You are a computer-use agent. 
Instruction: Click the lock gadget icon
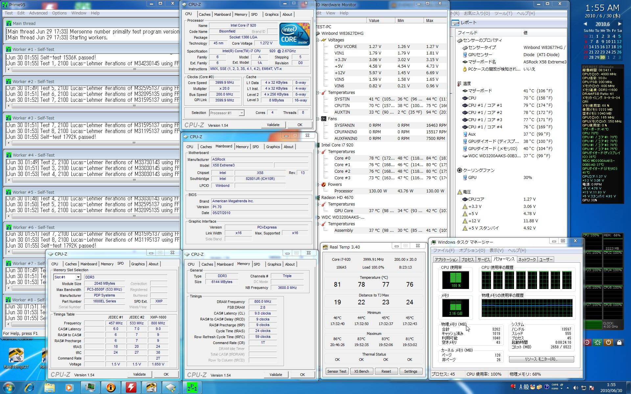pos(619,342)
